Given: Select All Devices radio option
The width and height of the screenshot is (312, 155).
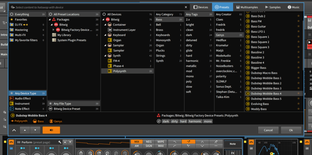Looking at the screenshot, I should click(104, 14).
